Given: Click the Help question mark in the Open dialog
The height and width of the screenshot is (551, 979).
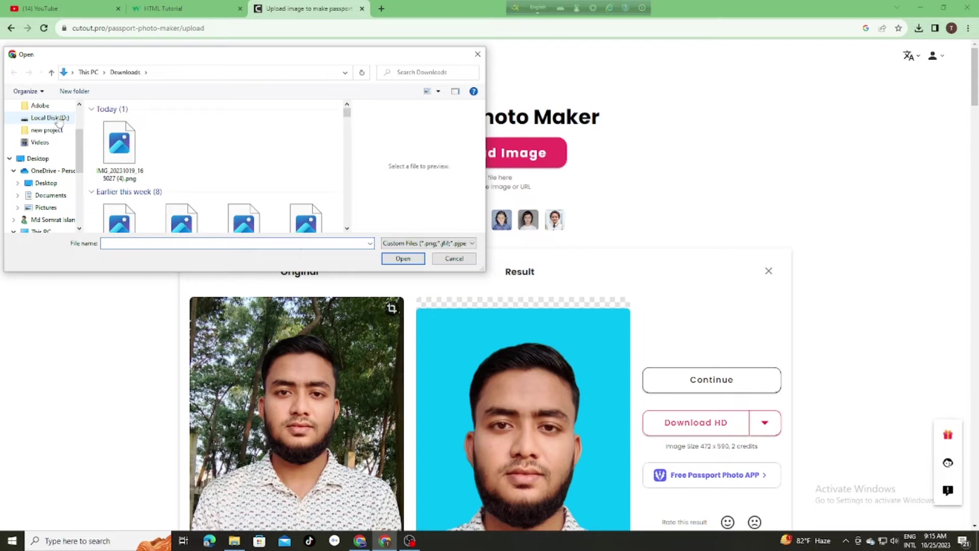Looking at the screenshot, I should tap(473, 91).
